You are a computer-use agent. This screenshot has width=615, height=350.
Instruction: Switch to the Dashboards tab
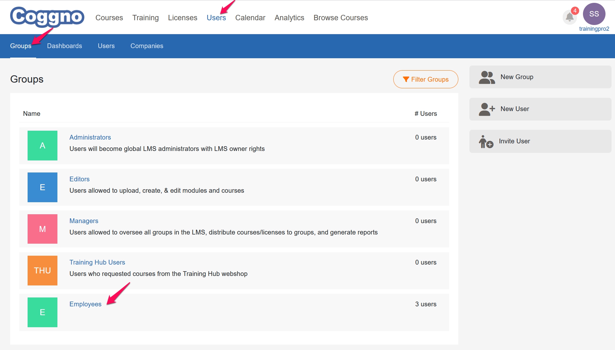[64, 46]
